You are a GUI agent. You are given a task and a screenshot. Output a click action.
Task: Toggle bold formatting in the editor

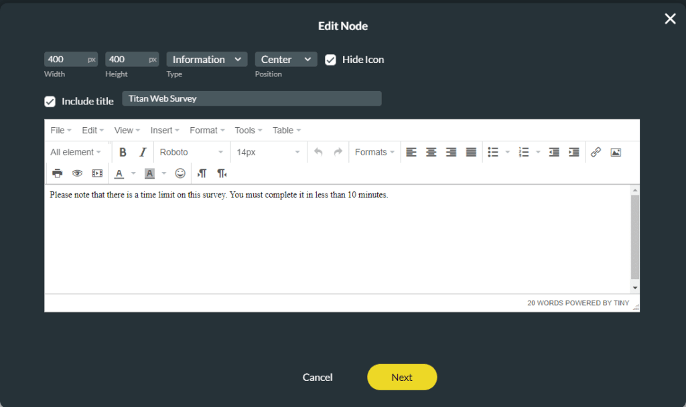123,152
